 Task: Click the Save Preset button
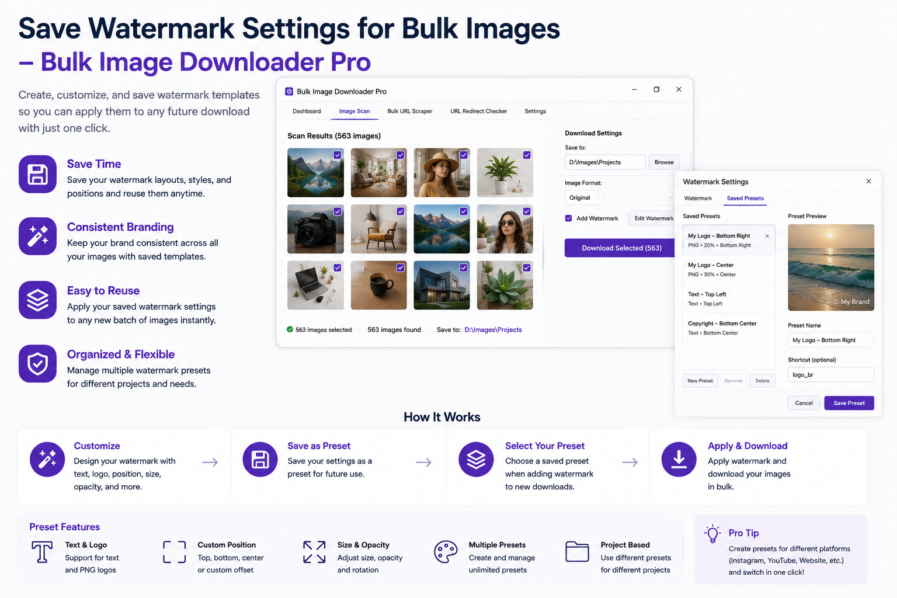tap(849, 403)
